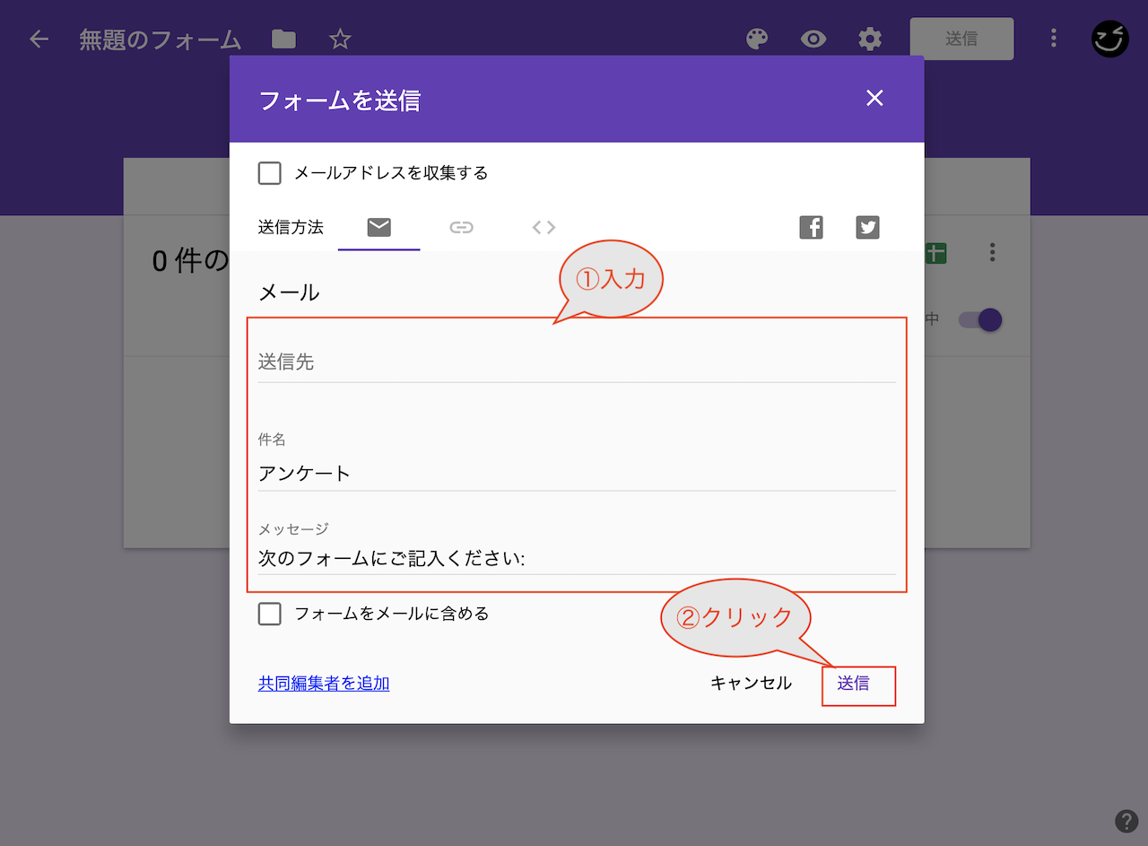
Task: Check the フォームをメールに含める checkbox
Action: [270, 614]
